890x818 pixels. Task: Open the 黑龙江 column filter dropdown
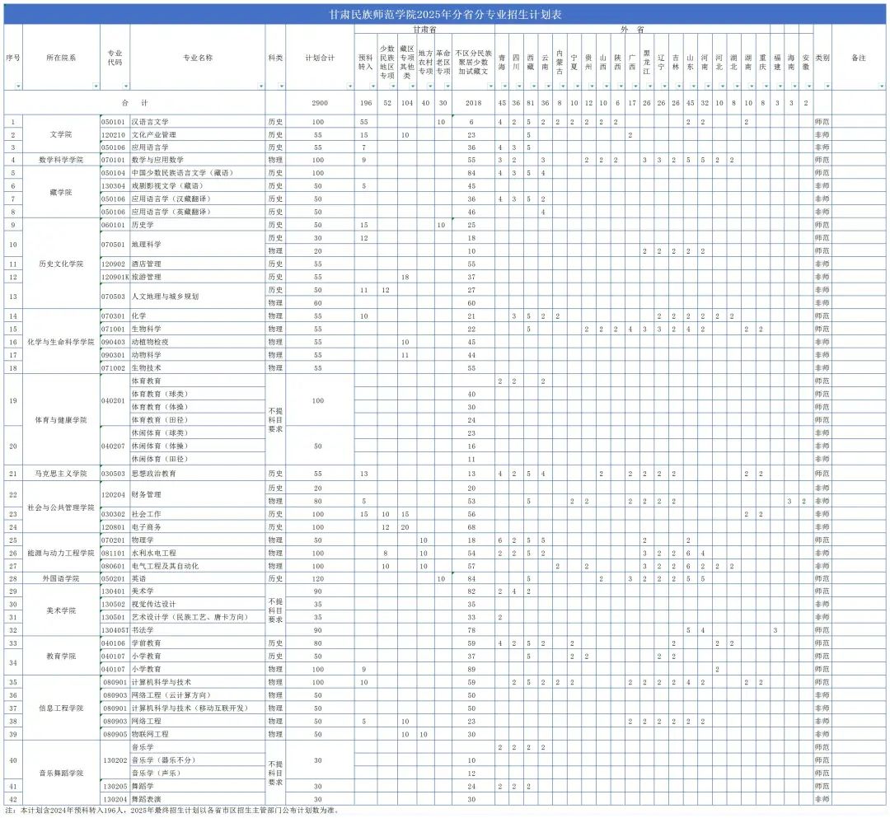click(x=651, y=86)
